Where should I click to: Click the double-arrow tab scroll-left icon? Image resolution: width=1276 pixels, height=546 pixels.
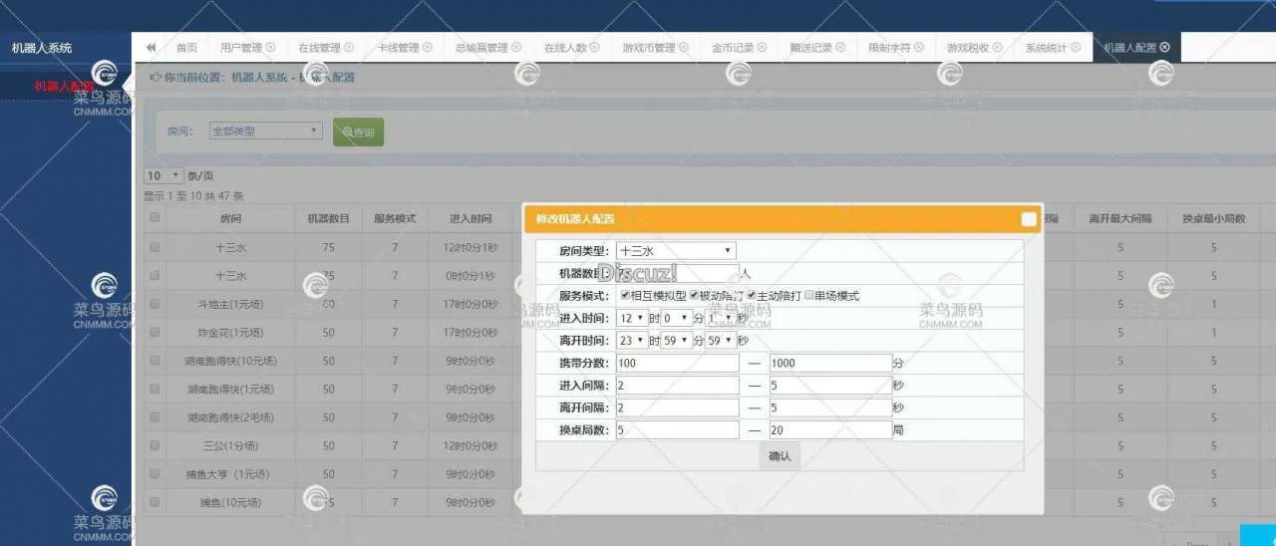[151, 48]
